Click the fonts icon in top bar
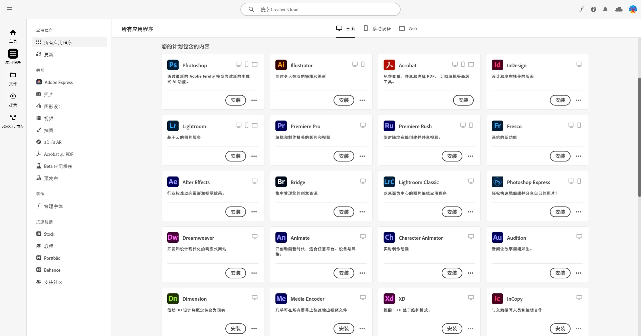 click(x=581, y=9)
